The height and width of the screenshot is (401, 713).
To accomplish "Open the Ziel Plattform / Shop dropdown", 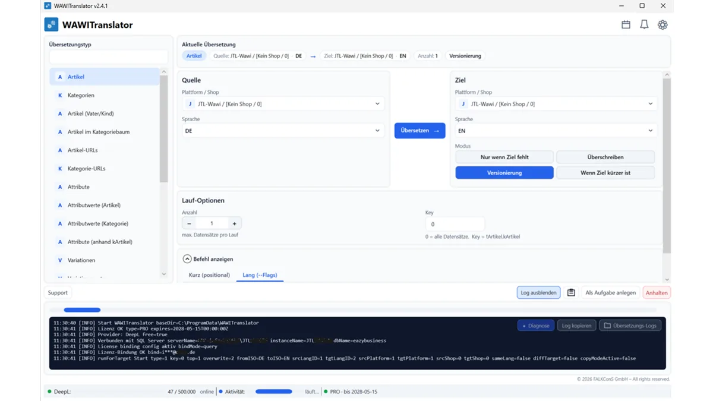I will coord(556,104).
